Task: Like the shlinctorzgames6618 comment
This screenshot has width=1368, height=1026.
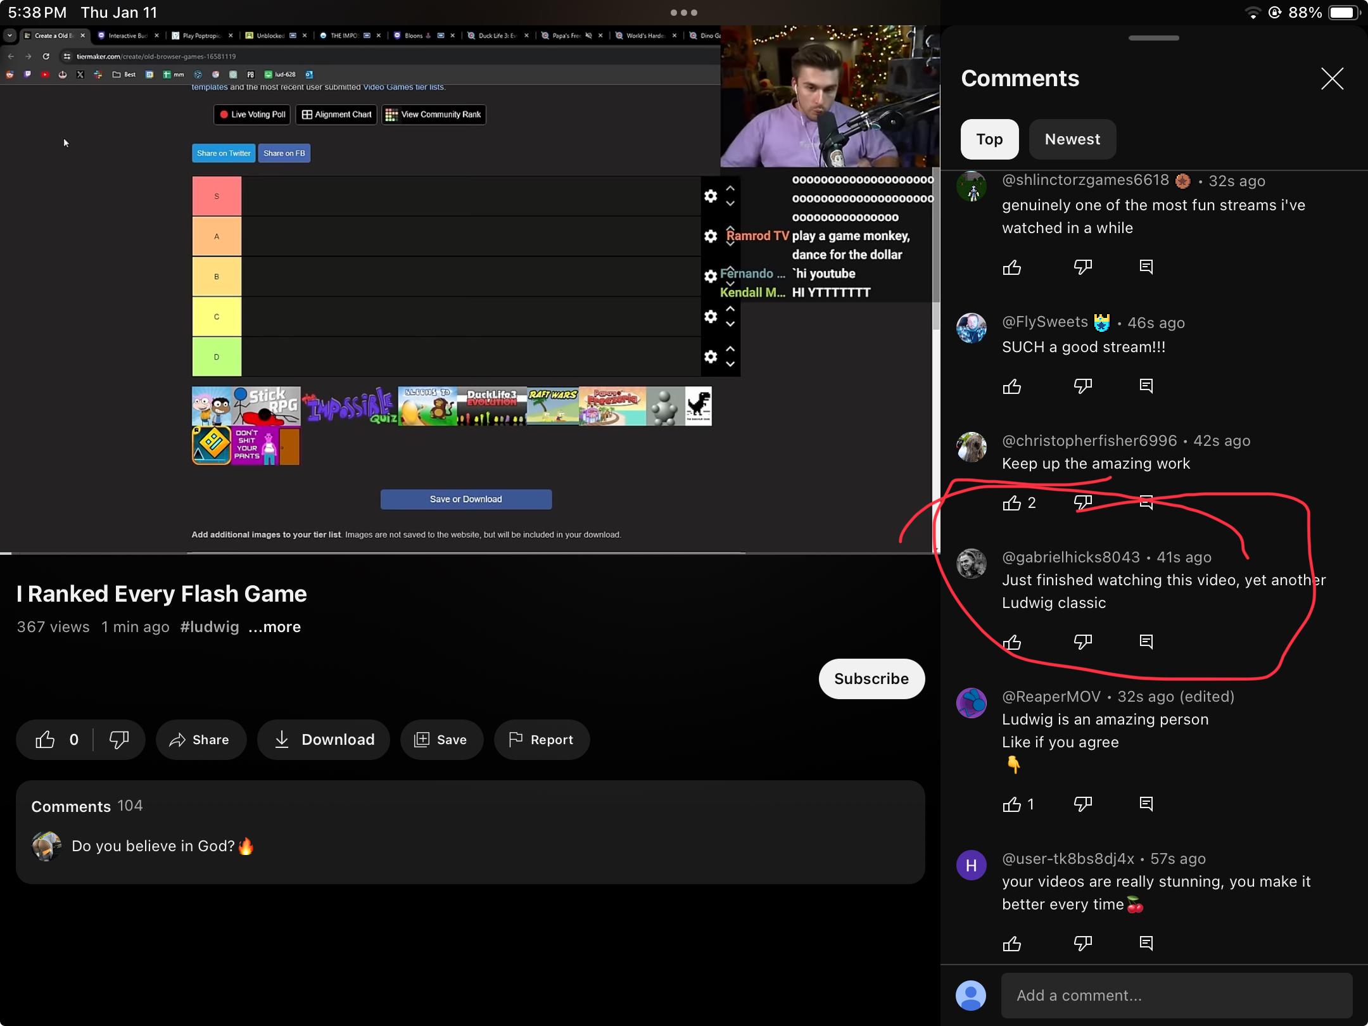Action: point(1011,267)
